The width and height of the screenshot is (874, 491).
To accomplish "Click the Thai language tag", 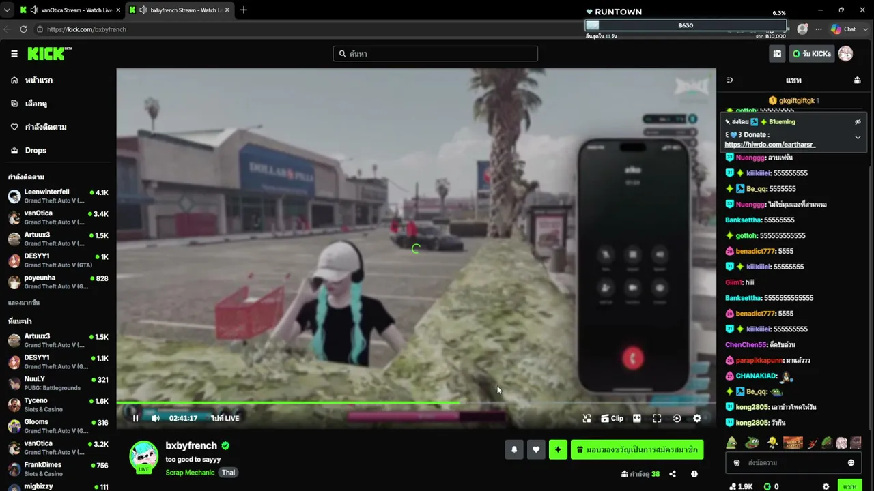I will (x=228, y=473).
